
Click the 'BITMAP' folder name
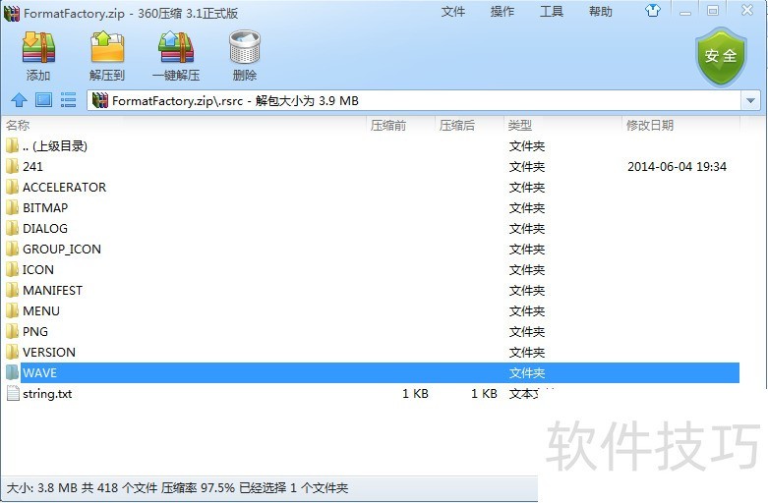45,207
